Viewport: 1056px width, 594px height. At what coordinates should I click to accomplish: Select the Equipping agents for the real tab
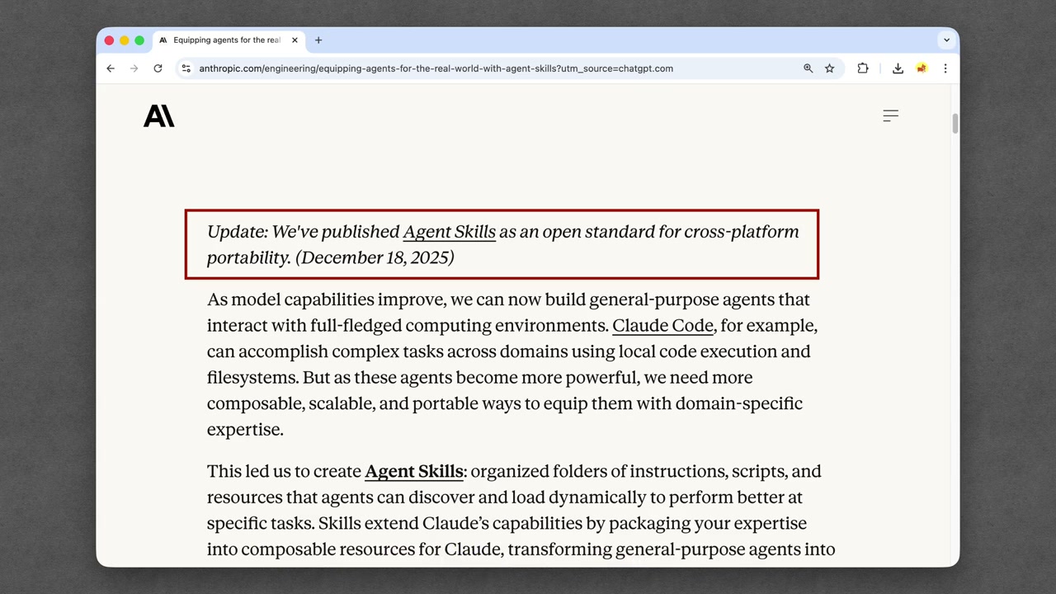pyautogui.click(x=229, y=40)
